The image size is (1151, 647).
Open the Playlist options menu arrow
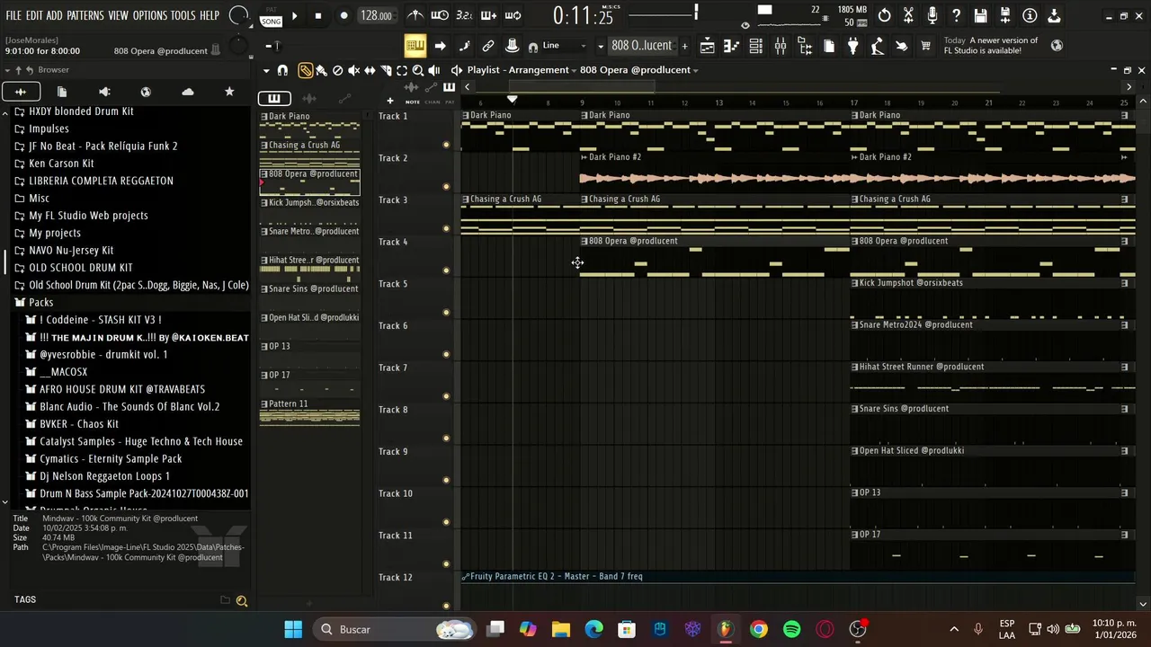coord(266,70)
